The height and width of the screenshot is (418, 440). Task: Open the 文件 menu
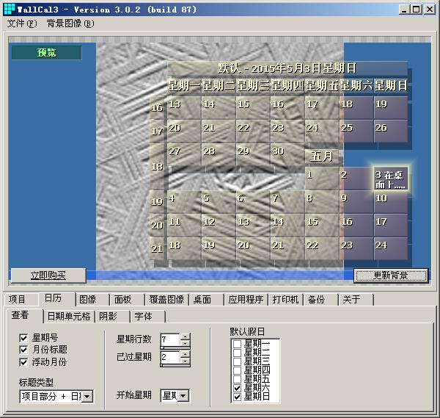[x=21, y=23]
